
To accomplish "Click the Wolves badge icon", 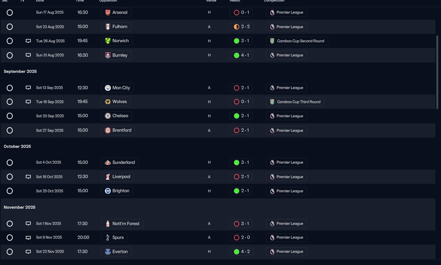I will 108,102.
